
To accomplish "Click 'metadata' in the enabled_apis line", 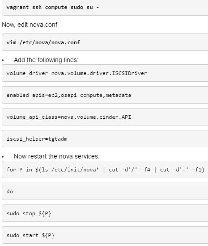I will point(118,95).
